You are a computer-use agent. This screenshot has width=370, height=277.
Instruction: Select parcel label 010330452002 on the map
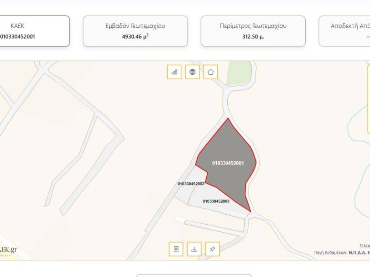[x=191, y=184]
